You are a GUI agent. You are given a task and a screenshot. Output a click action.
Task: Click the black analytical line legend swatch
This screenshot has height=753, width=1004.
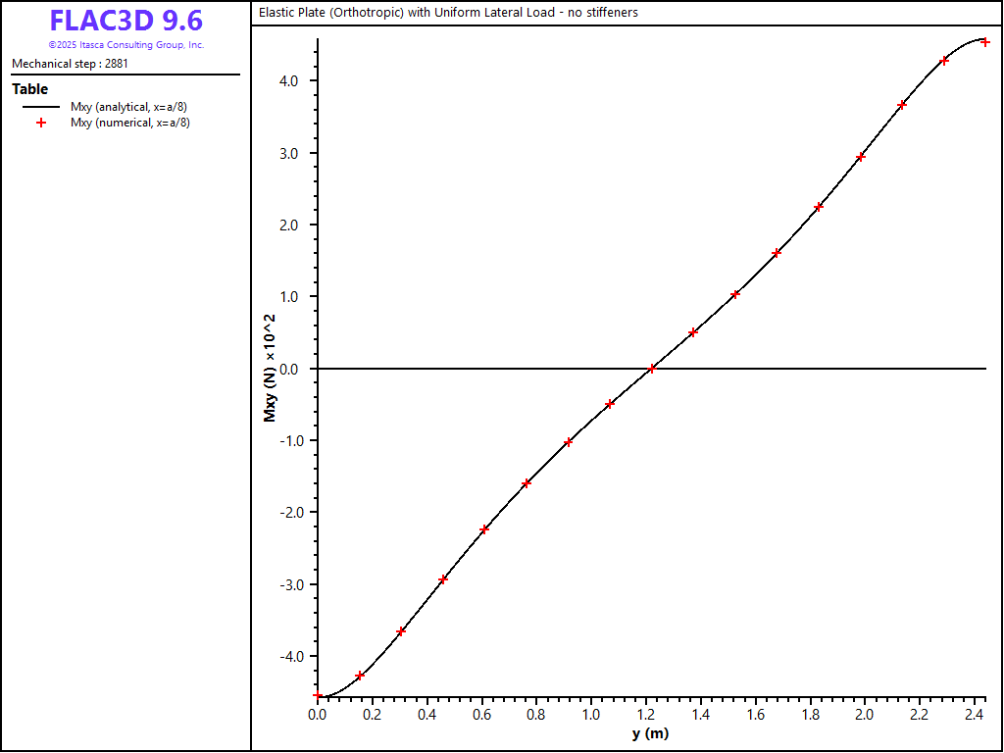tap(41, 107)
